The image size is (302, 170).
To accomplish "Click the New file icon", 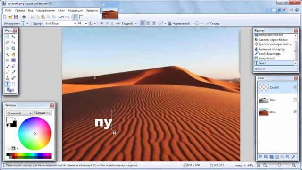I will pyautogui.click(x=5, y=17).
